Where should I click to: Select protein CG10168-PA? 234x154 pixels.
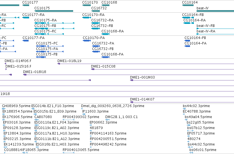click(x=106, y=57)
